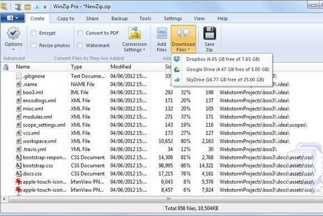Click the boo3.iml file icon
This screenshot has width=323, height=216.
click(19, 92)
